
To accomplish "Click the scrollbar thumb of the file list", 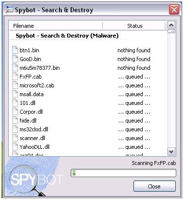I will 171,31.
